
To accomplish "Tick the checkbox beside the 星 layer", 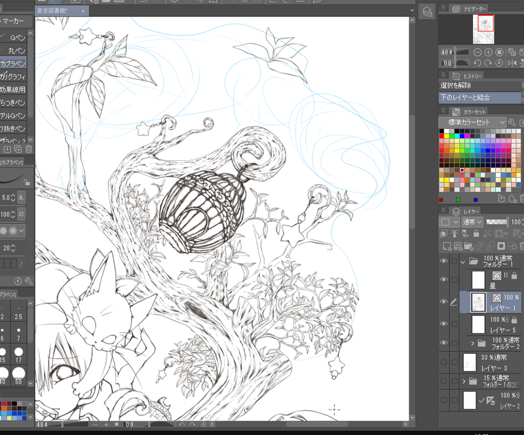I will pyautogui.click(x=454, y=279).
